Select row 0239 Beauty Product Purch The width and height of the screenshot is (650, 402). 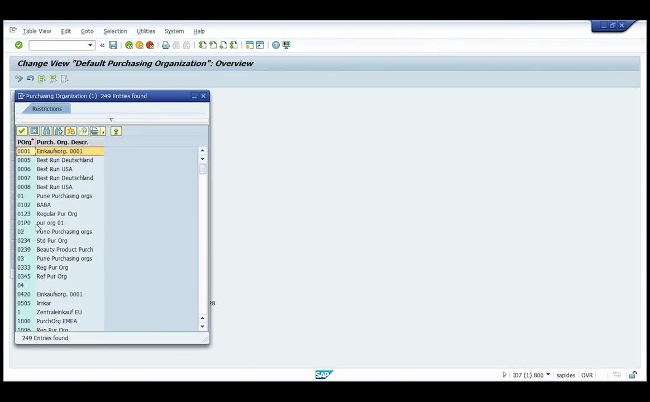[60, 250]
